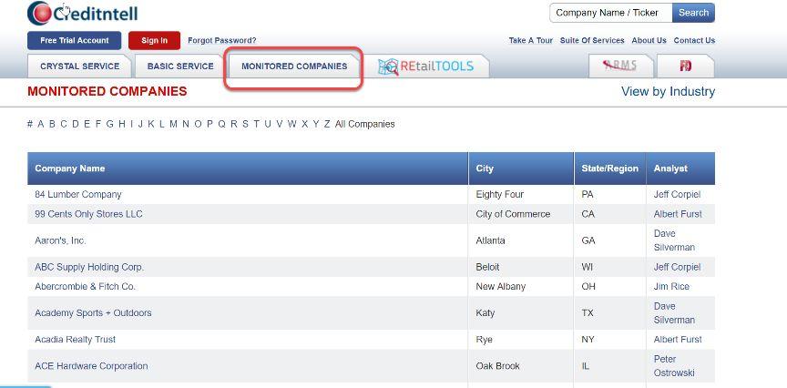Screen dimensions: 787x388
Task: Filter companies by letter Z
Action: coord(327,124)
